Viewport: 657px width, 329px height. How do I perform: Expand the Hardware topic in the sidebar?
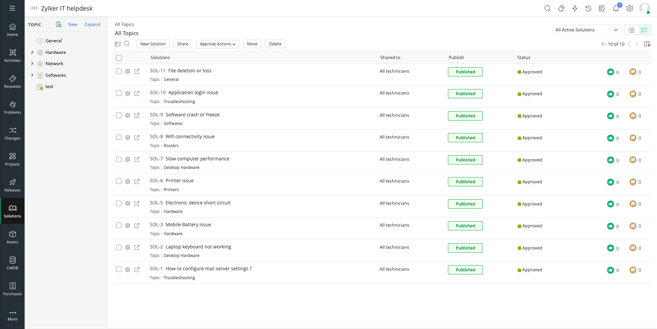[32, 52]
